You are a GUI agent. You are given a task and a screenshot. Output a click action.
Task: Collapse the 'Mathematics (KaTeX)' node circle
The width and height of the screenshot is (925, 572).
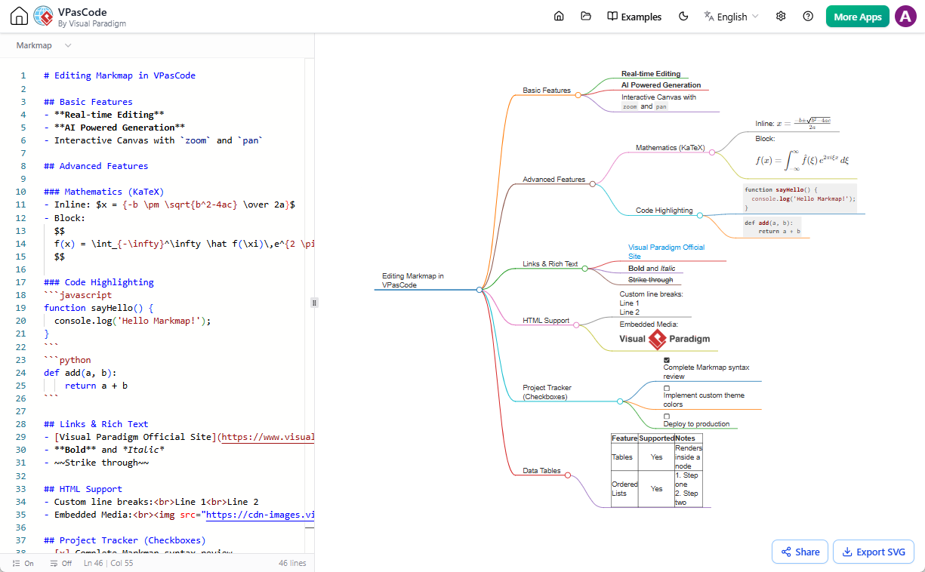711,152
